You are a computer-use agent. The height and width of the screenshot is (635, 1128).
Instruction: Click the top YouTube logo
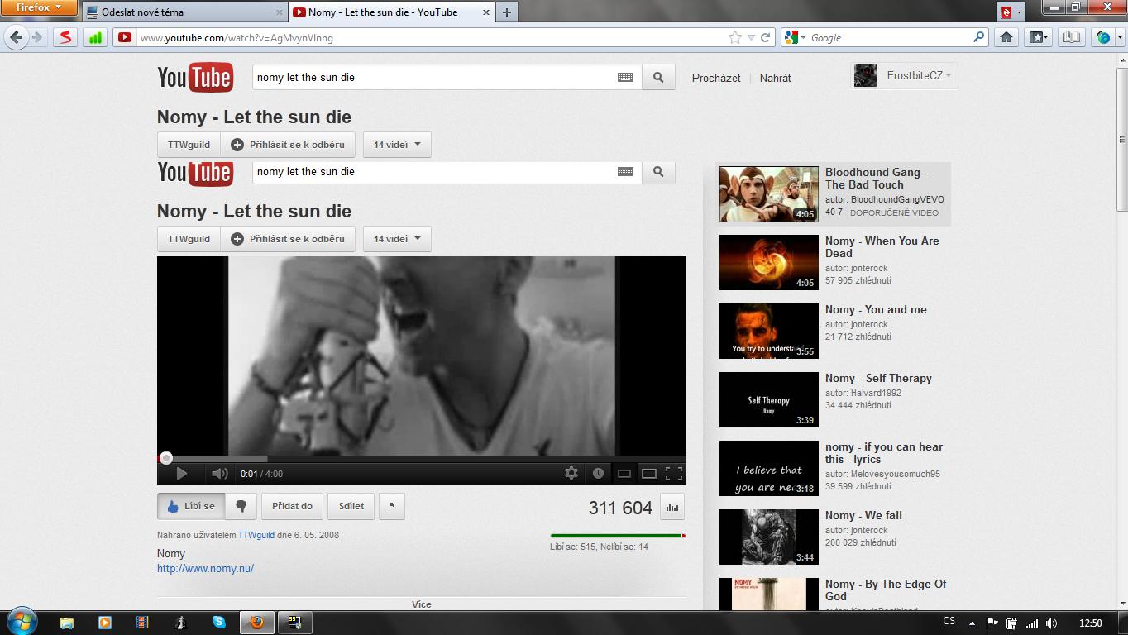[195, 78]
